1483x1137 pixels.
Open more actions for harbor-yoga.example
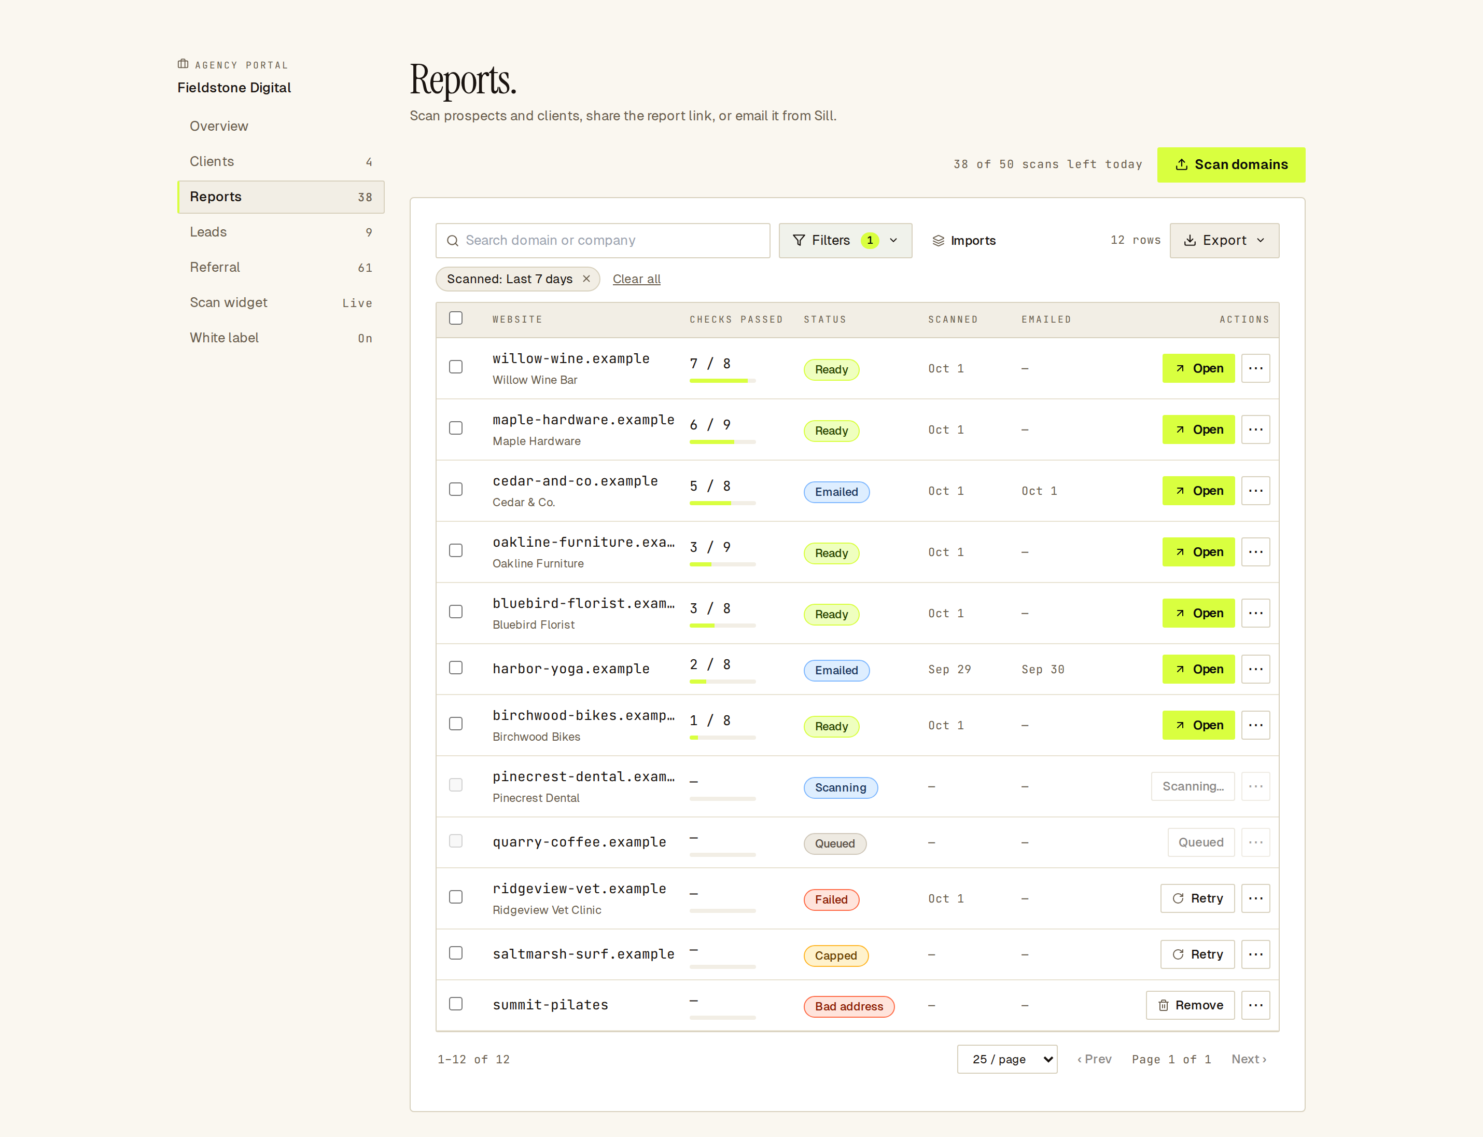click(x=1255, y=669)
